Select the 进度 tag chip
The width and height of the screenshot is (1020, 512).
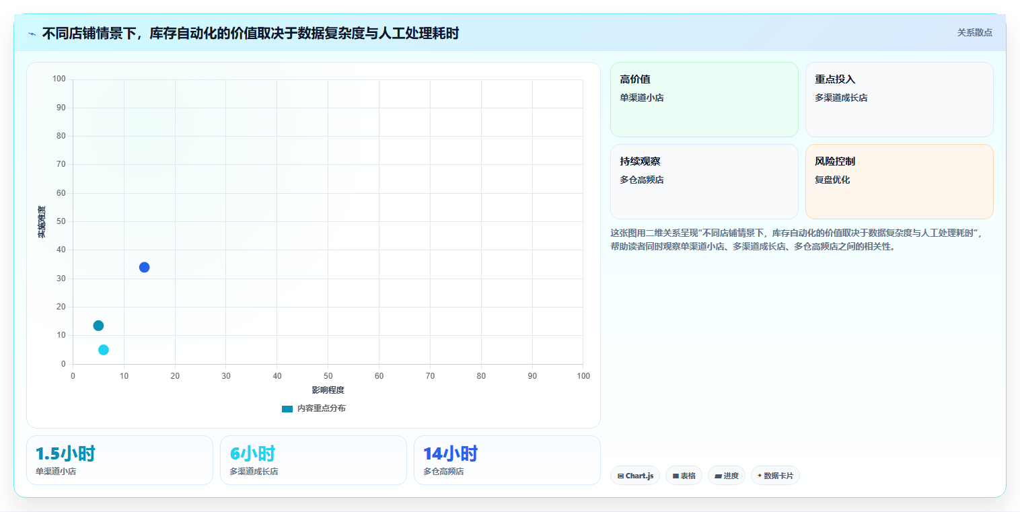[727, 476]
